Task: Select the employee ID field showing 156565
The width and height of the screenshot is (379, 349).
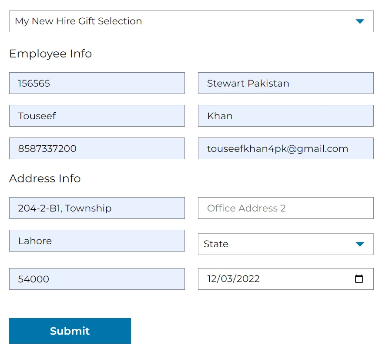Action: point(97,83)
